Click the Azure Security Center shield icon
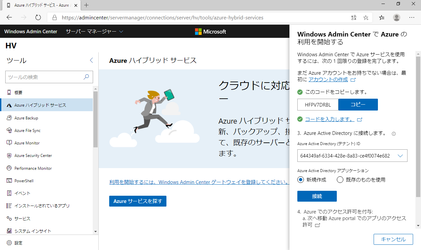 point(9,156)
